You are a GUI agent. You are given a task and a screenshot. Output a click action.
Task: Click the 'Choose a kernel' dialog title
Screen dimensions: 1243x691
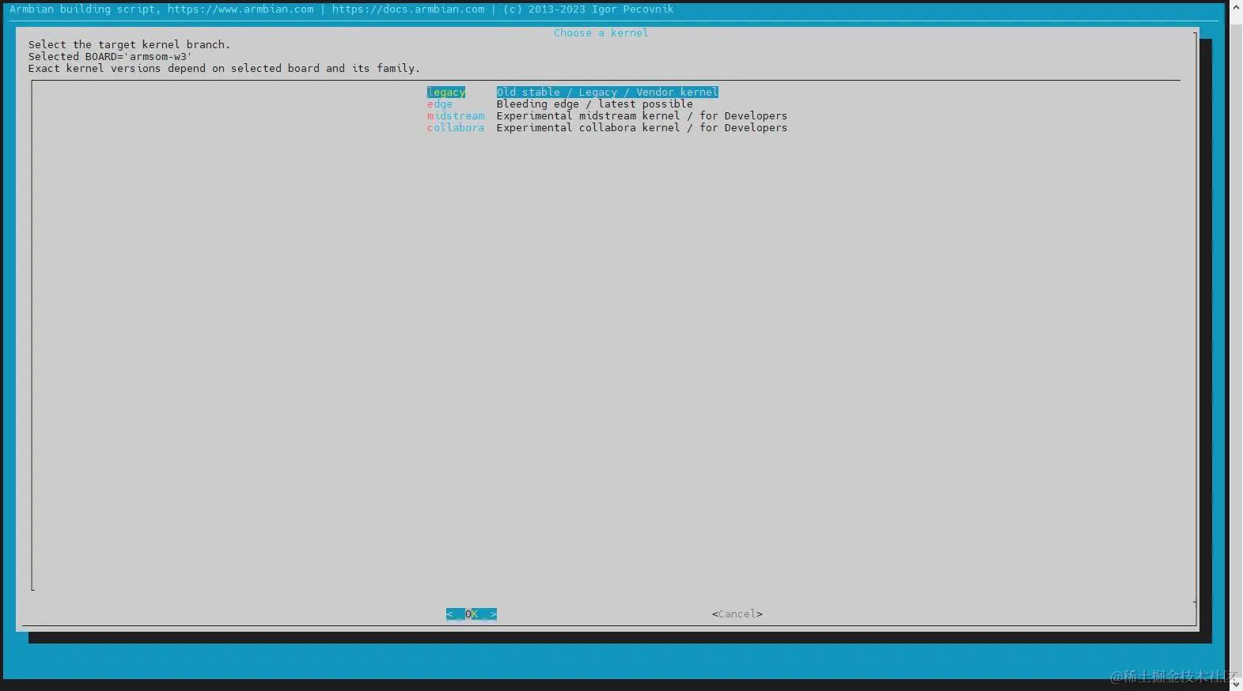(x=601, y=33)
